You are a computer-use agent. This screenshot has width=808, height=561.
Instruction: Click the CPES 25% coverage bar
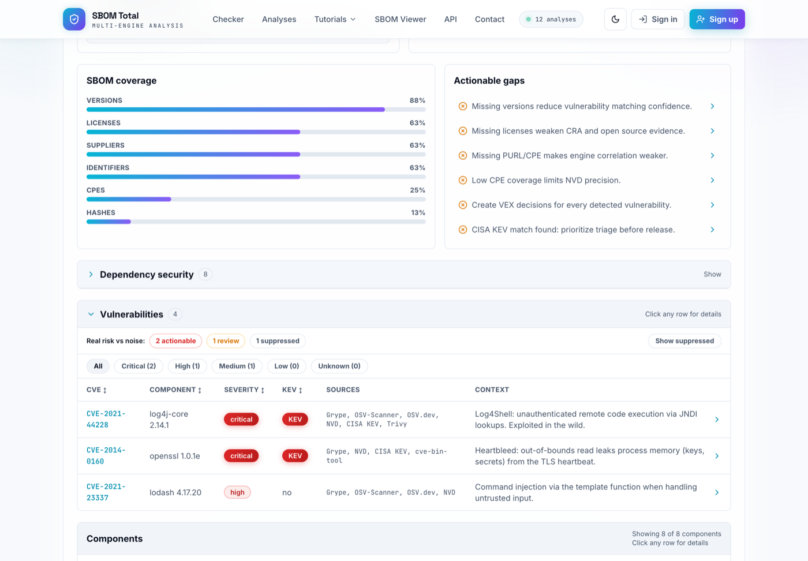click(x=256, y=199)
